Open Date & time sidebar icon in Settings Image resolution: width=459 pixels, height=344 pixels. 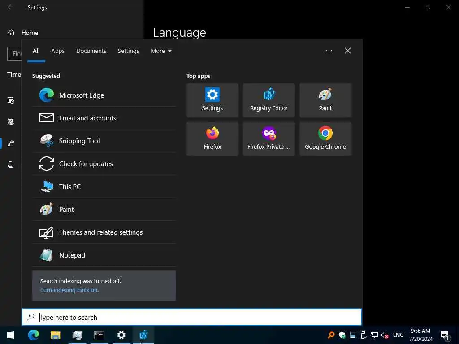[x=11, y=100]
